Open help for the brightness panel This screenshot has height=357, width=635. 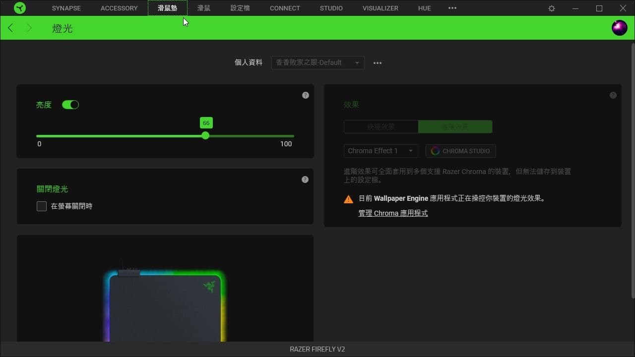coord(306,95)
